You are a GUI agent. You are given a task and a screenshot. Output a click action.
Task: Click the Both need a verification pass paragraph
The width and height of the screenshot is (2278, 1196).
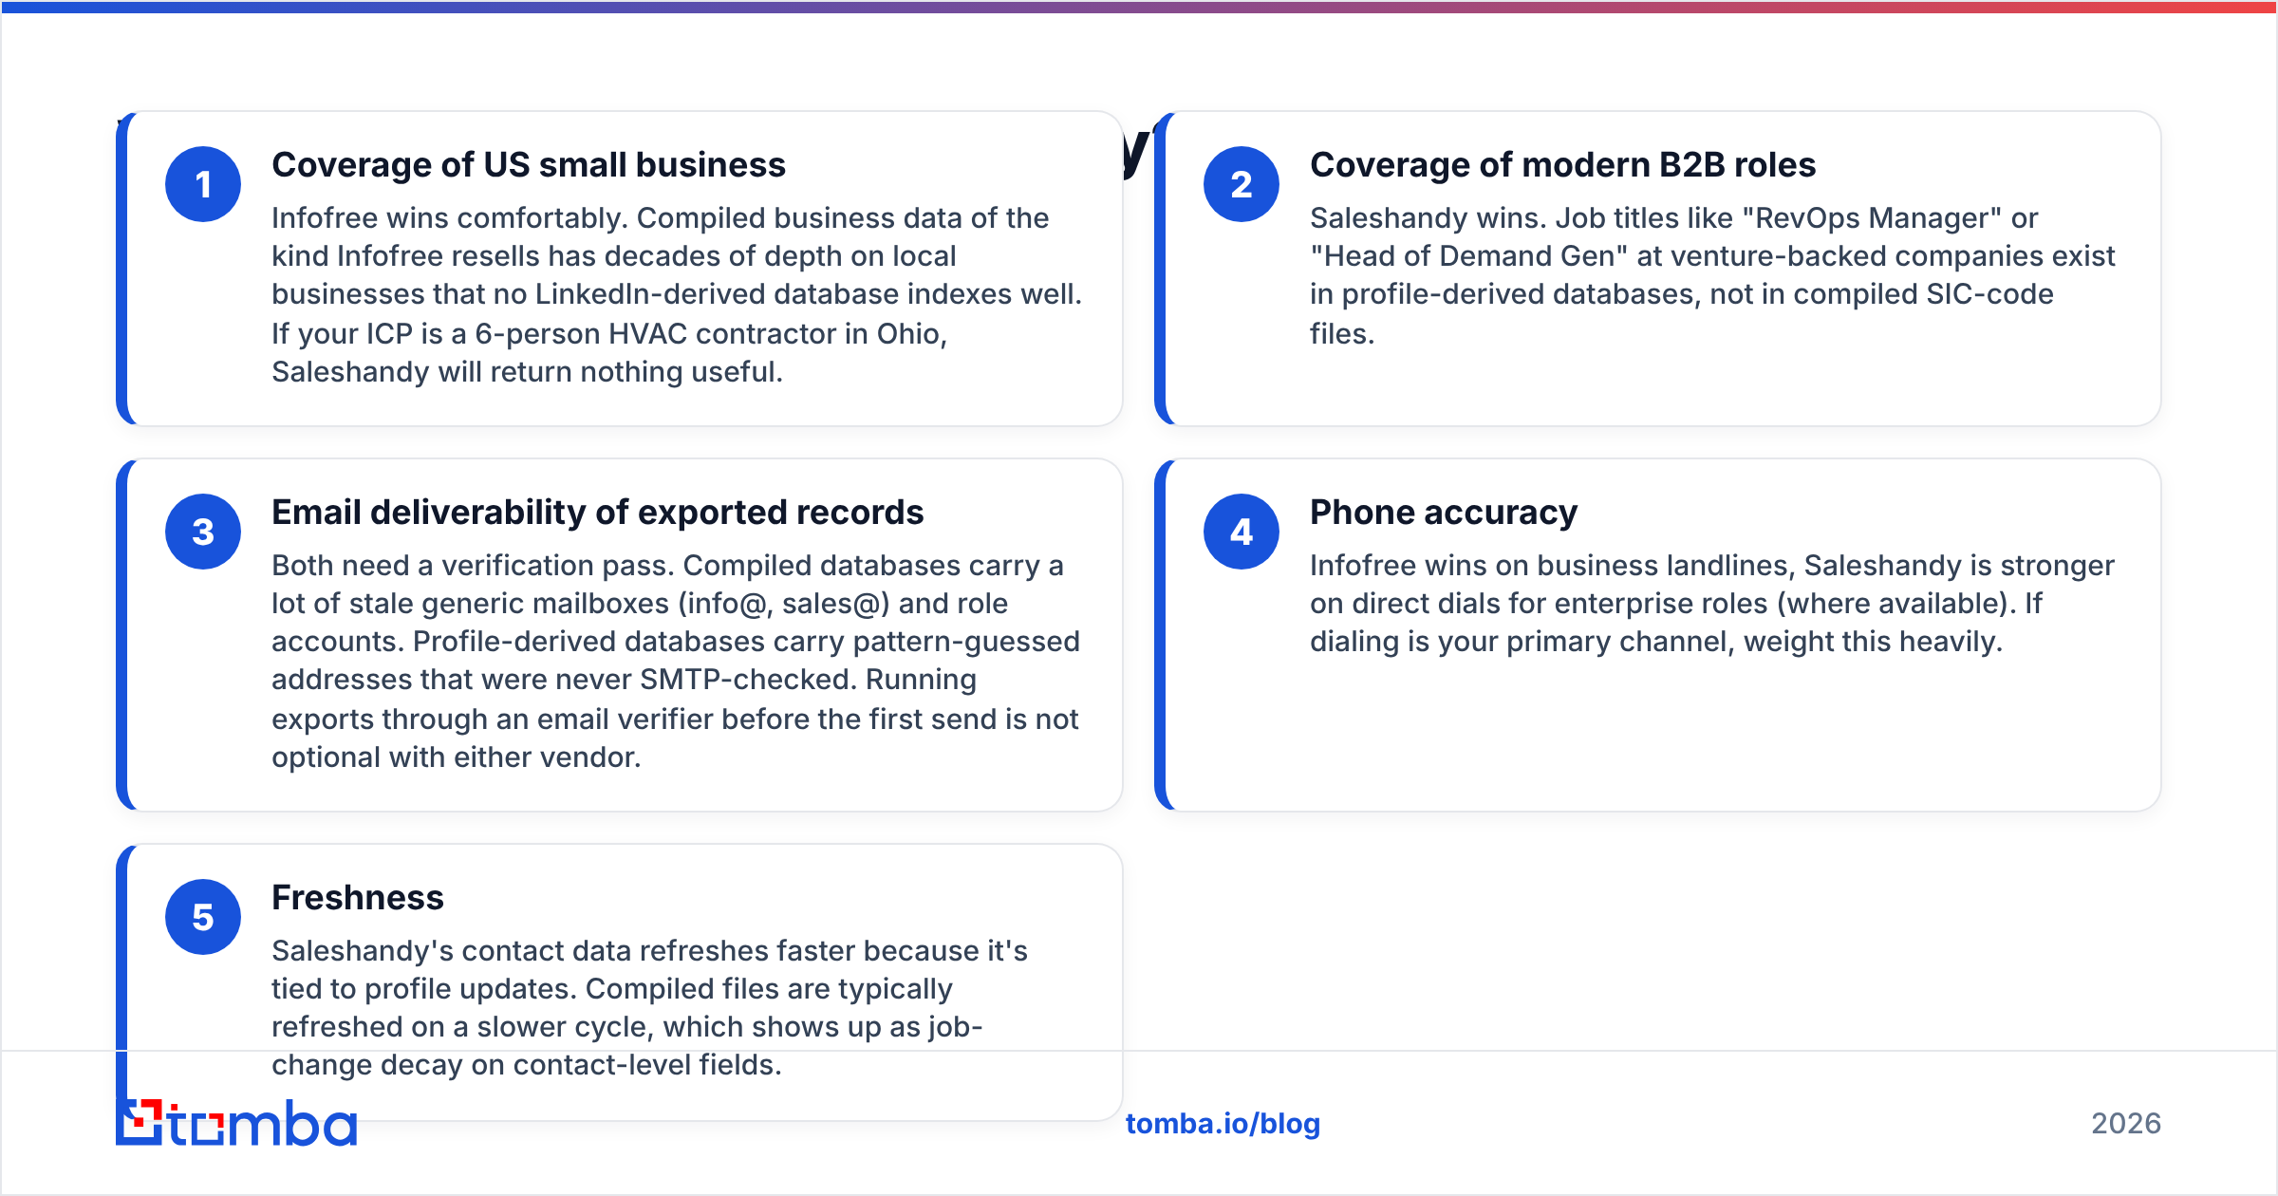[676, 661]
